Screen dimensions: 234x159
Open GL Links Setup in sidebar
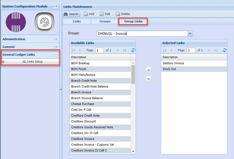click(32, 62)
